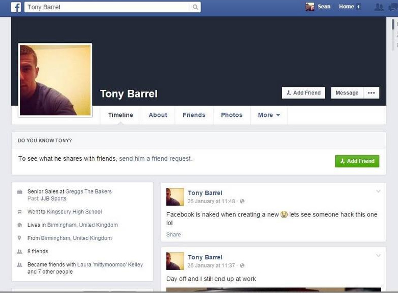Click Share under the Facebook is naked post
The height and width of the screenshot is (293, 398).
pyautogui.click(x=173, y=235)
